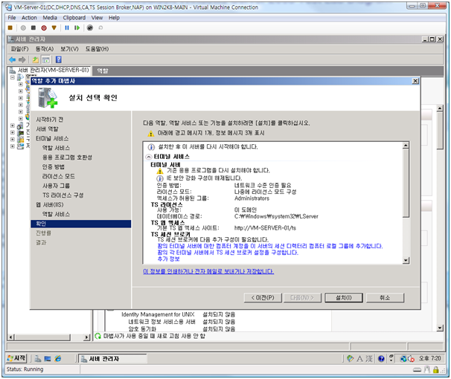Pause the virtual machine
This screenshot has height=379, width=451.
67,27
